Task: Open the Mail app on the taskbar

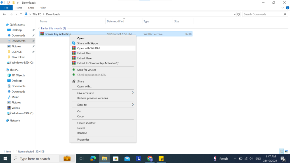Action: tap(127, 158)
